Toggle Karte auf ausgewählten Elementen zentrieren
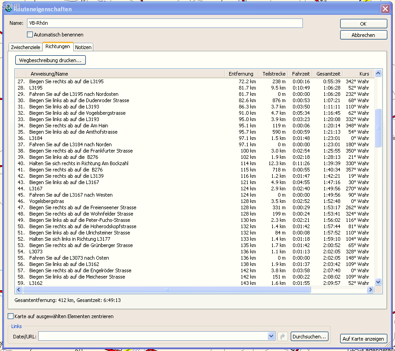Screen dimensions: 395x351 tap(11, 316)
